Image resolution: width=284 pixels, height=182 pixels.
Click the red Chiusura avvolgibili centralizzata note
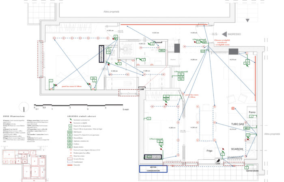[222, 42]
